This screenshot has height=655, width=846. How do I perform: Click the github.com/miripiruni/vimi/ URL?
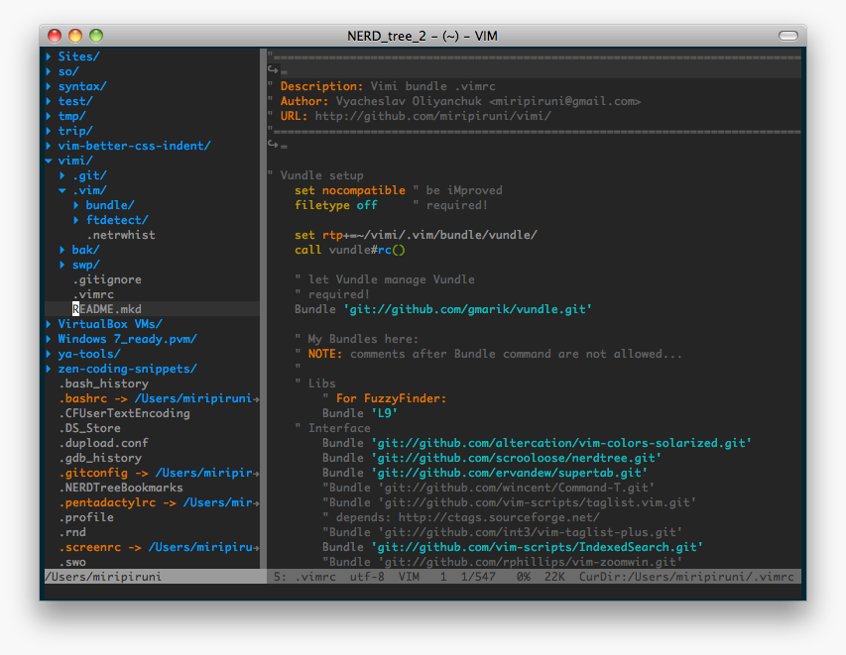[432, 116]
